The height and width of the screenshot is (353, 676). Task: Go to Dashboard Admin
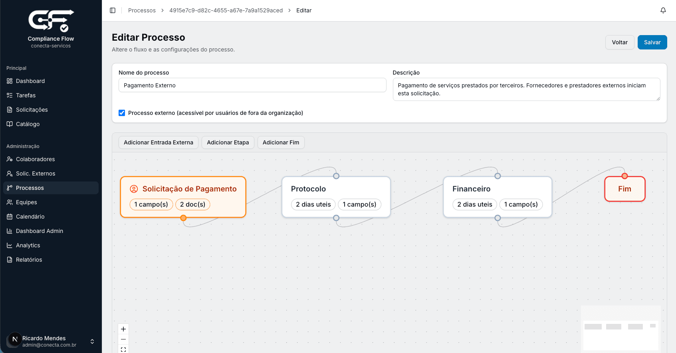51,231
